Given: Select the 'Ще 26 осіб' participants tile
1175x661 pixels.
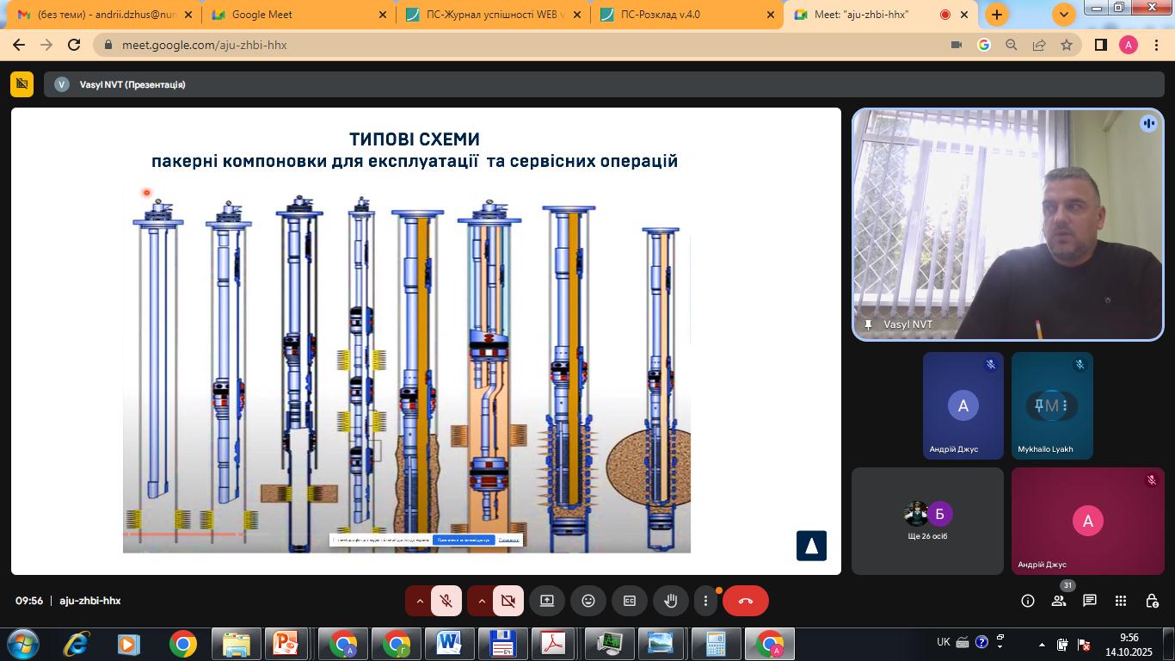Looking at the screenshot, I should 927,521.
